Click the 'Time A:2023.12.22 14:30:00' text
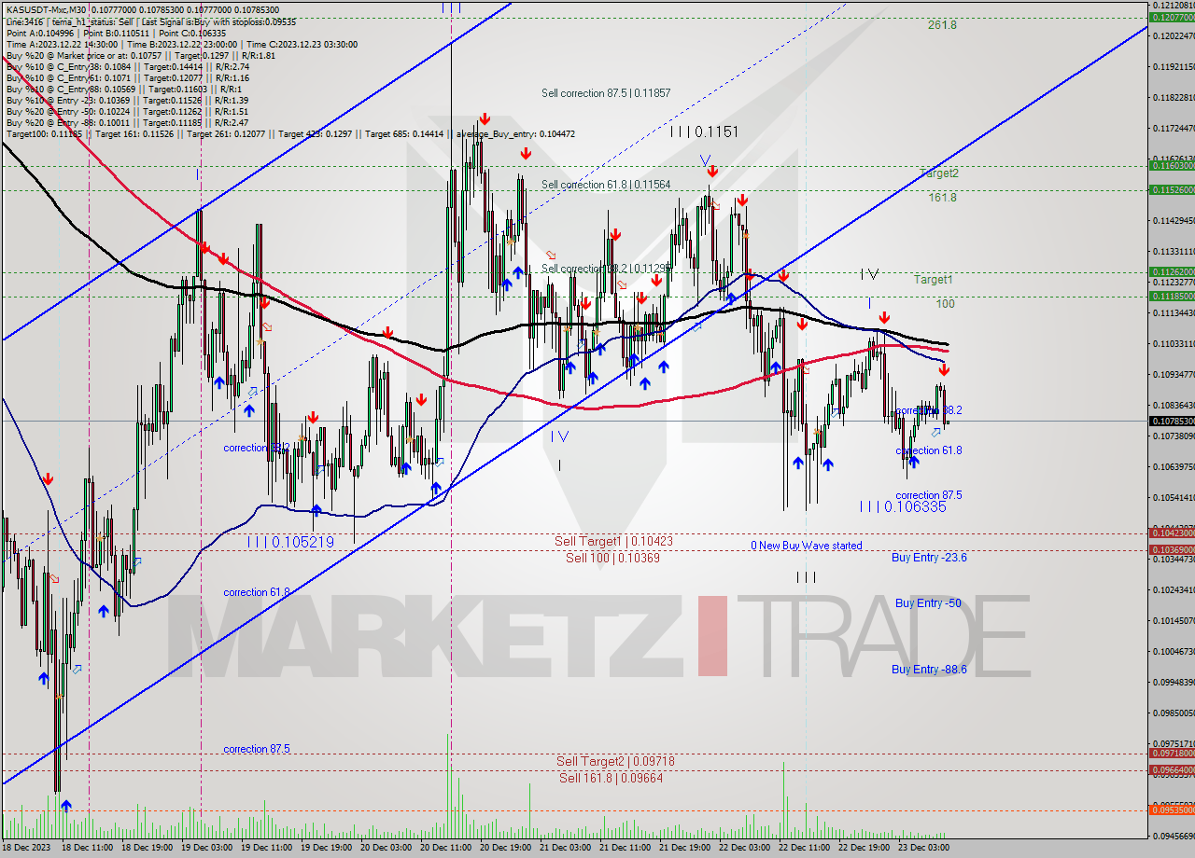The image size is (1195, 858). point(62,44)
